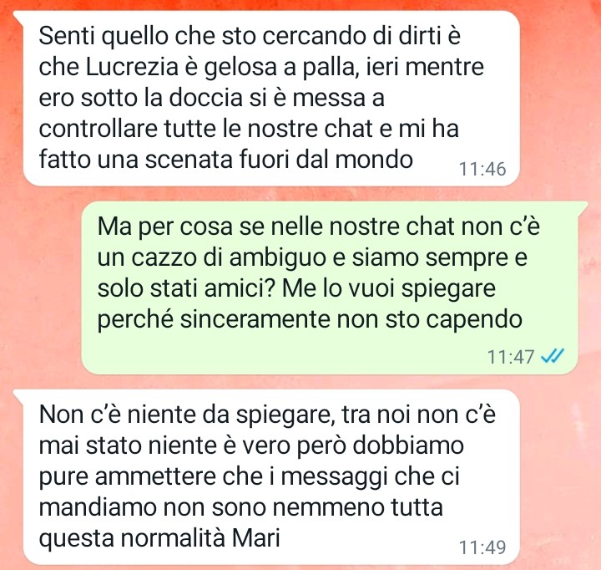Select the 11:49 timestamp
The height and width of the screenshot is (570, 601).
[x=482, y=547]
